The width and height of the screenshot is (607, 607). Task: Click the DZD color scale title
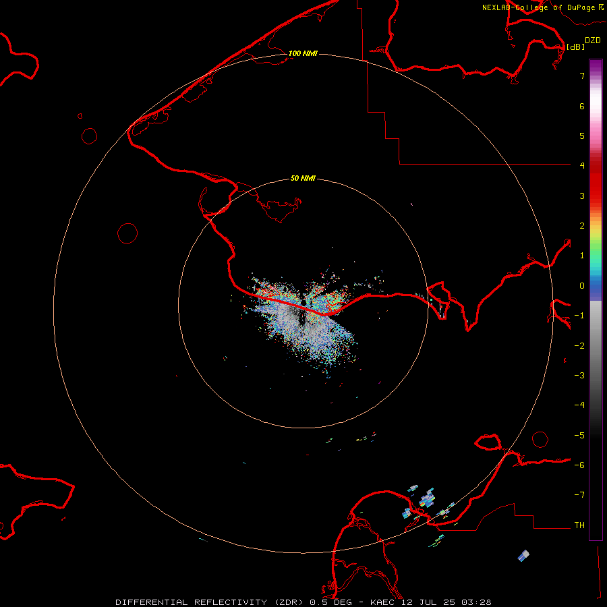(593, 40)
